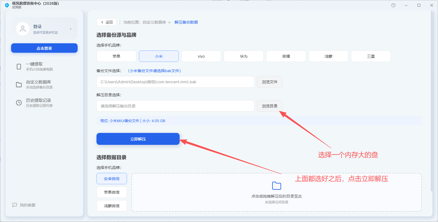Click 浏览目录 button
Viewport: 438px width, 222px height.
click(270, 106)
